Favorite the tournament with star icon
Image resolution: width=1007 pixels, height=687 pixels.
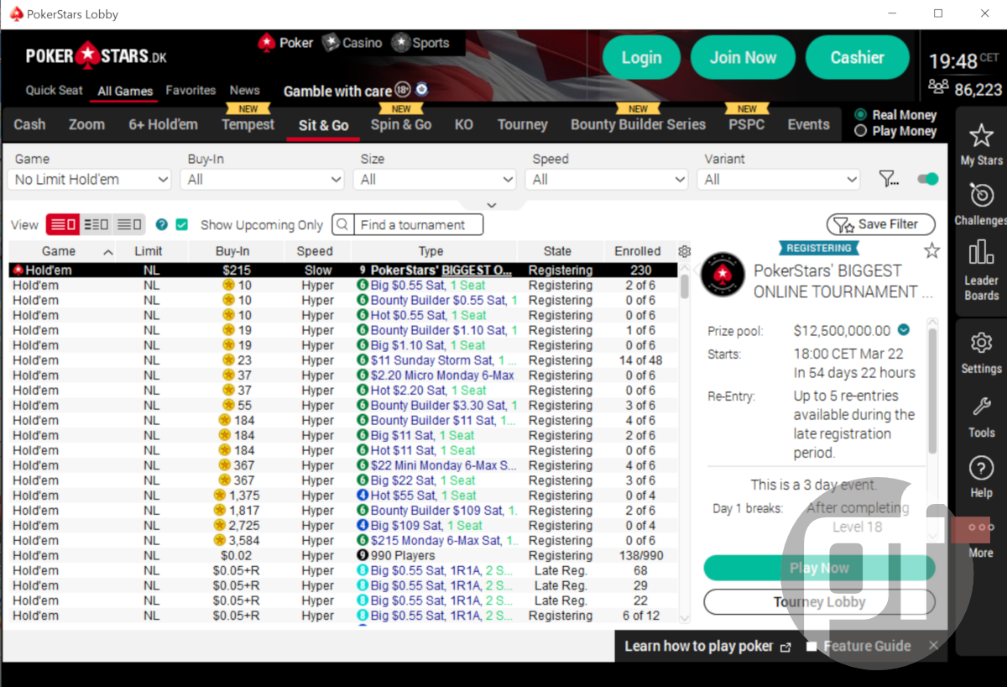(x=931, y=250)
